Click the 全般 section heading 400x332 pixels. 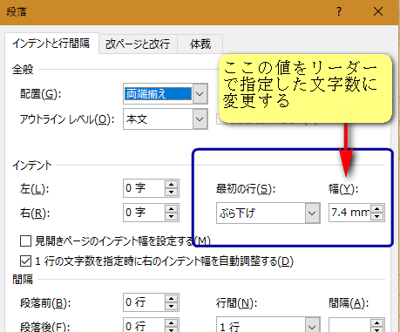pos(23,70)
